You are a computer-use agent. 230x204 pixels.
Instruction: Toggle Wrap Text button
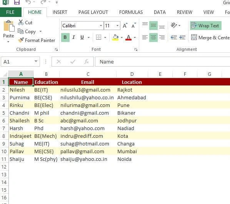click(x=205, y=26)
